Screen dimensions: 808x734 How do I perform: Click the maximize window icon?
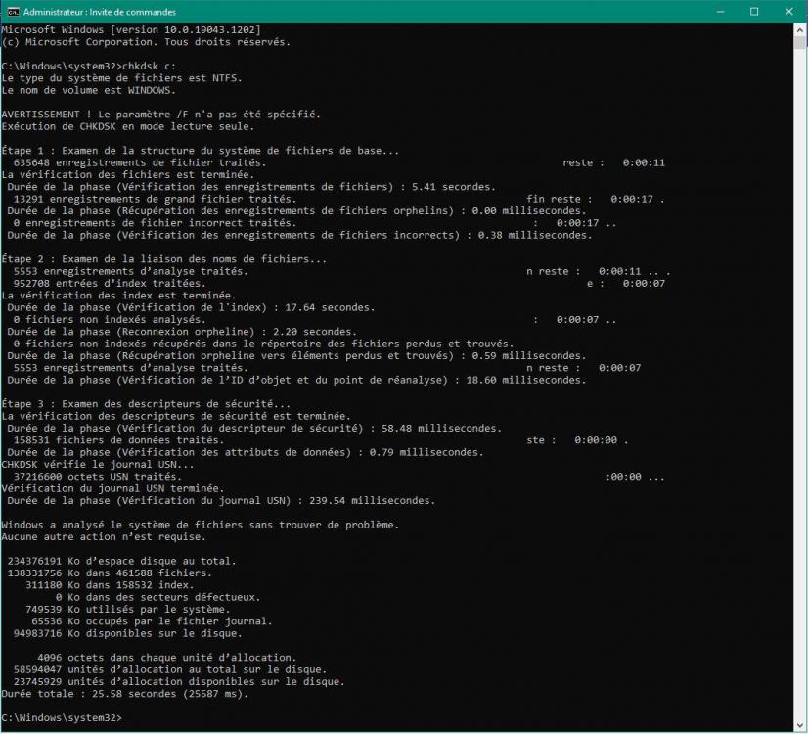click(x=754, y=11)
